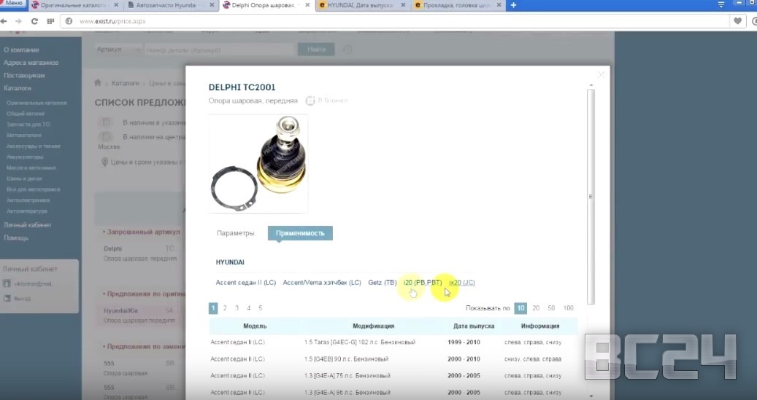Switch to the Параметры tab
The image size is (757, 400).
point(235,233)
